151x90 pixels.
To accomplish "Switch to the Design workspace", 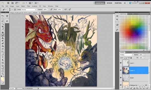I will 109,3.
